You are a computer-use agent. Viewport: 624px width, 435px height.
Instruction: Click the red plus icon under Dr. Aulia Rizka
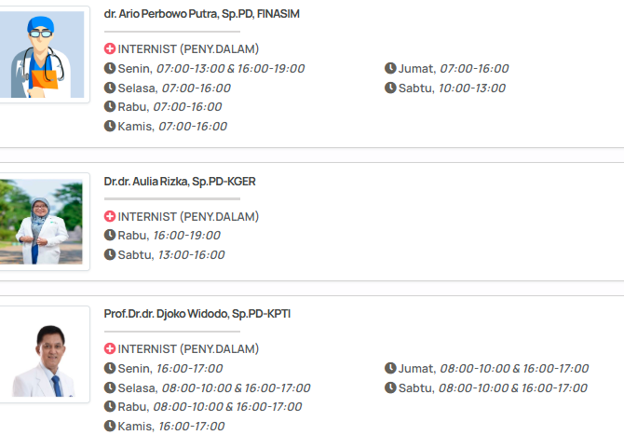tap(110, 217)
